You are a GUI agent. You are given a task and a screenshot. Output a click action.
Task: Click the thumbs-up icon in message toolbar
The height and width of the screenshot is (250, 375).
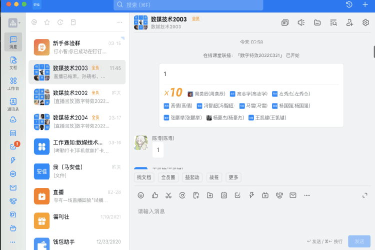[155, 195]
